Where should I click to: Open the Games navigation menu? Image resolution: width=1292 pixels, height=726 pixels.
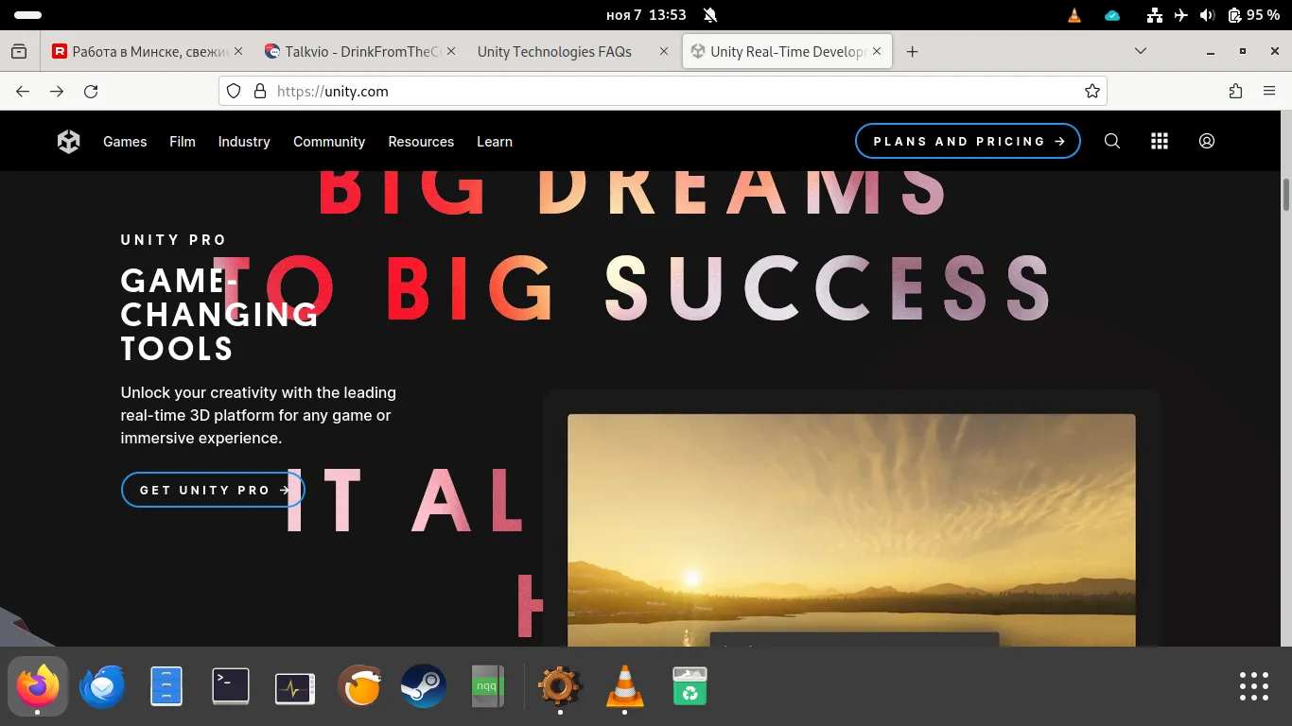[x=125, y=142]
